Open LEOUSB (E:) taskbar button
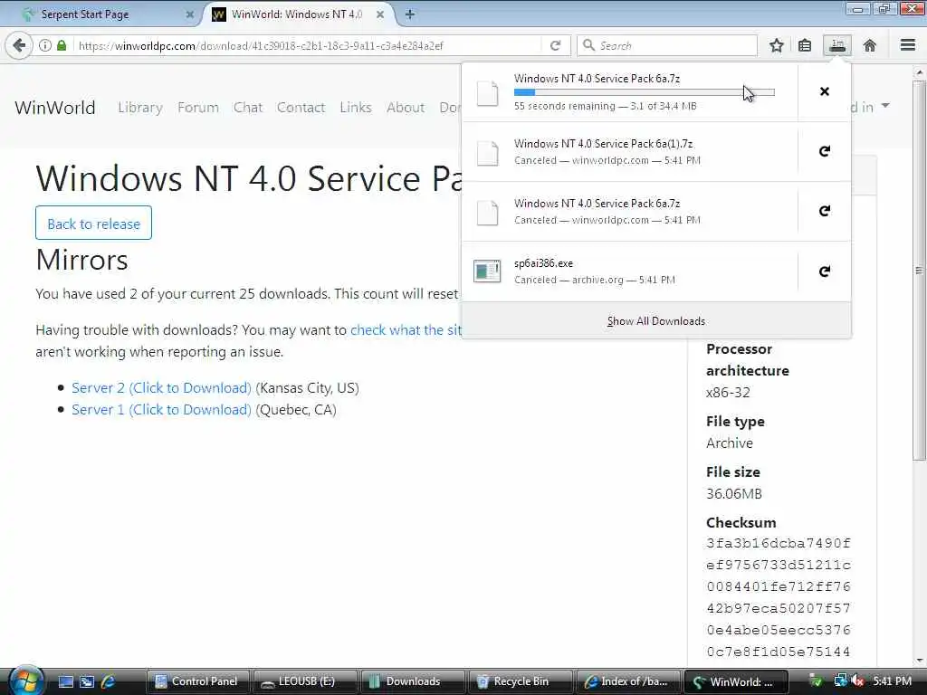 tap(305, 681)
